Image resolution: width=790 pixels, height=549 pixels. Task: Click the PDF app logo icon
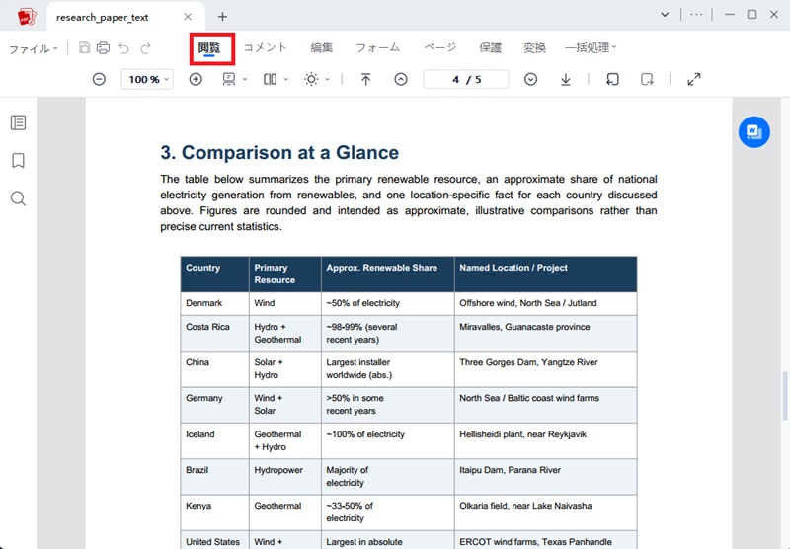(27, 17)
